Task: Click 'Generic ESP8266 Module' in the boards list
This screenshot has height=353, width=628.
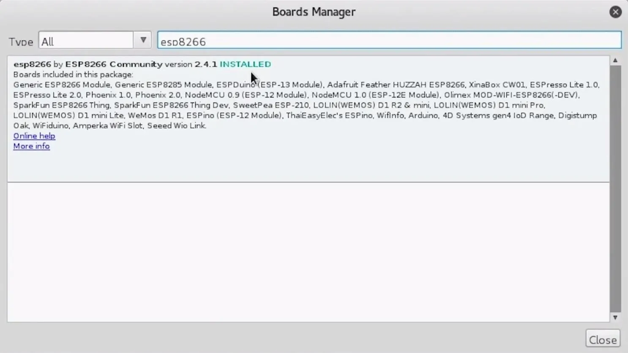Action: 62,84
